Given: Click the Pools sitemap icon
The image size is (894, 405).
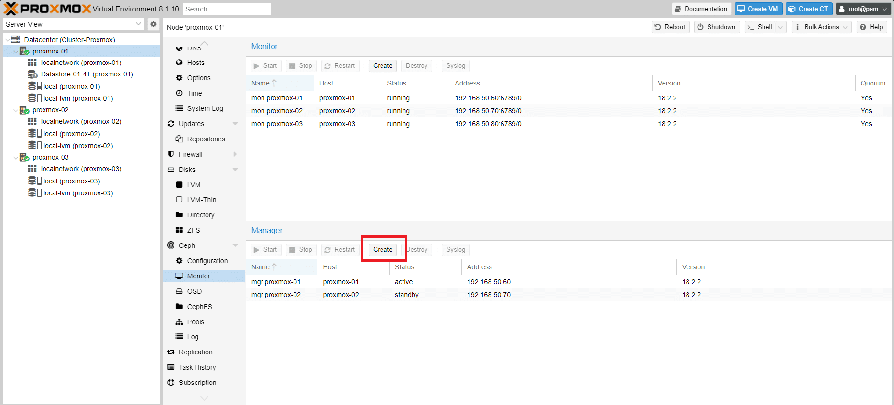Looking at the screenshot, I should 179,322.
